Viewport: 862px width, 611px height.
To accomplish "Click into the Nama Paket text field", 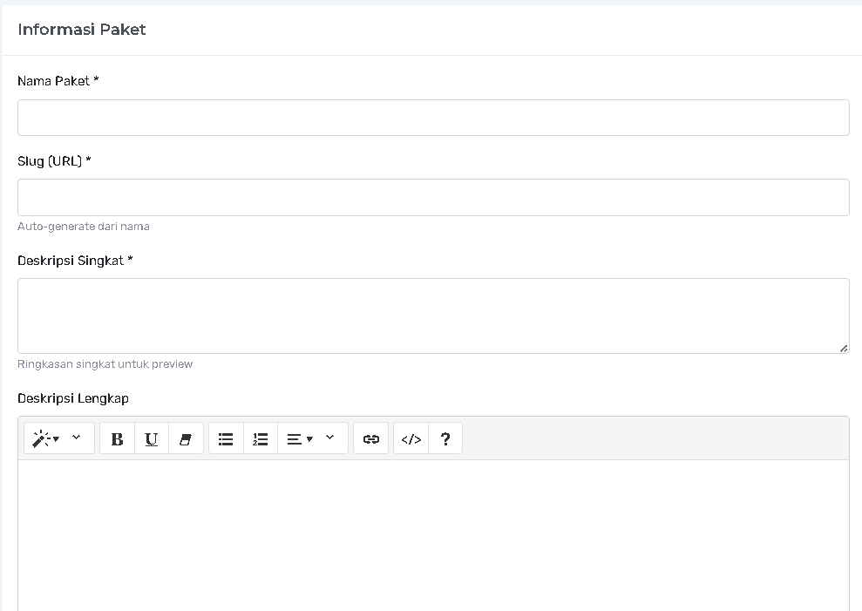I will click(x=433, y=118).
